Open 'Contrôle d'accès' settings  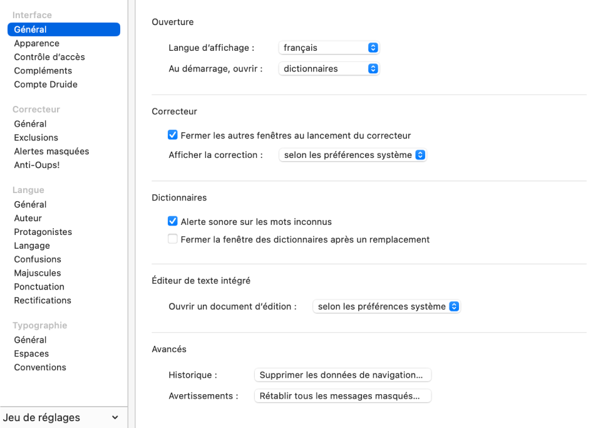click(49, 57)
